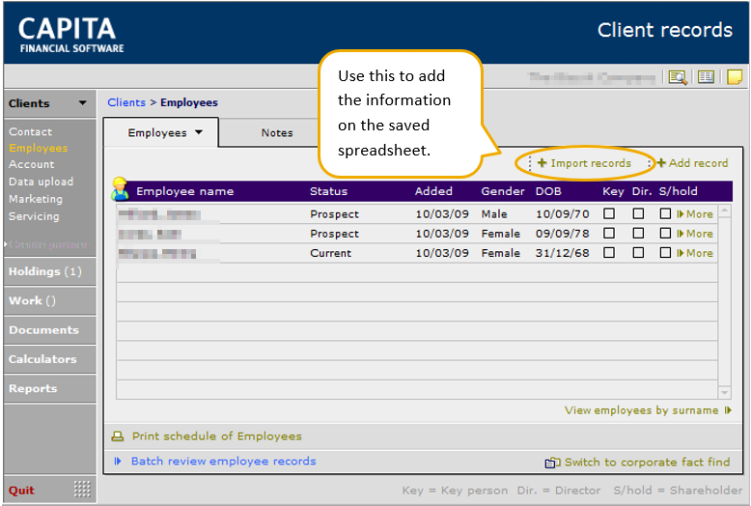The height and width of the screenshot is (506, 751).
Task: Click the printer icon beside Print schedule
Action: pyautogui.click(x=118, y=436)
